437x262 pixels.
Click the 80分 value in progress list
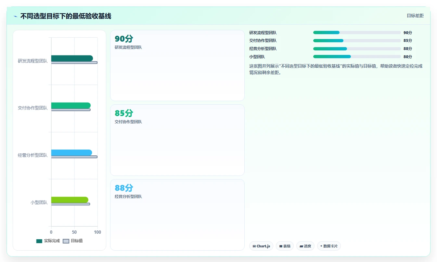pyautogui.click(x=408, y=57)
